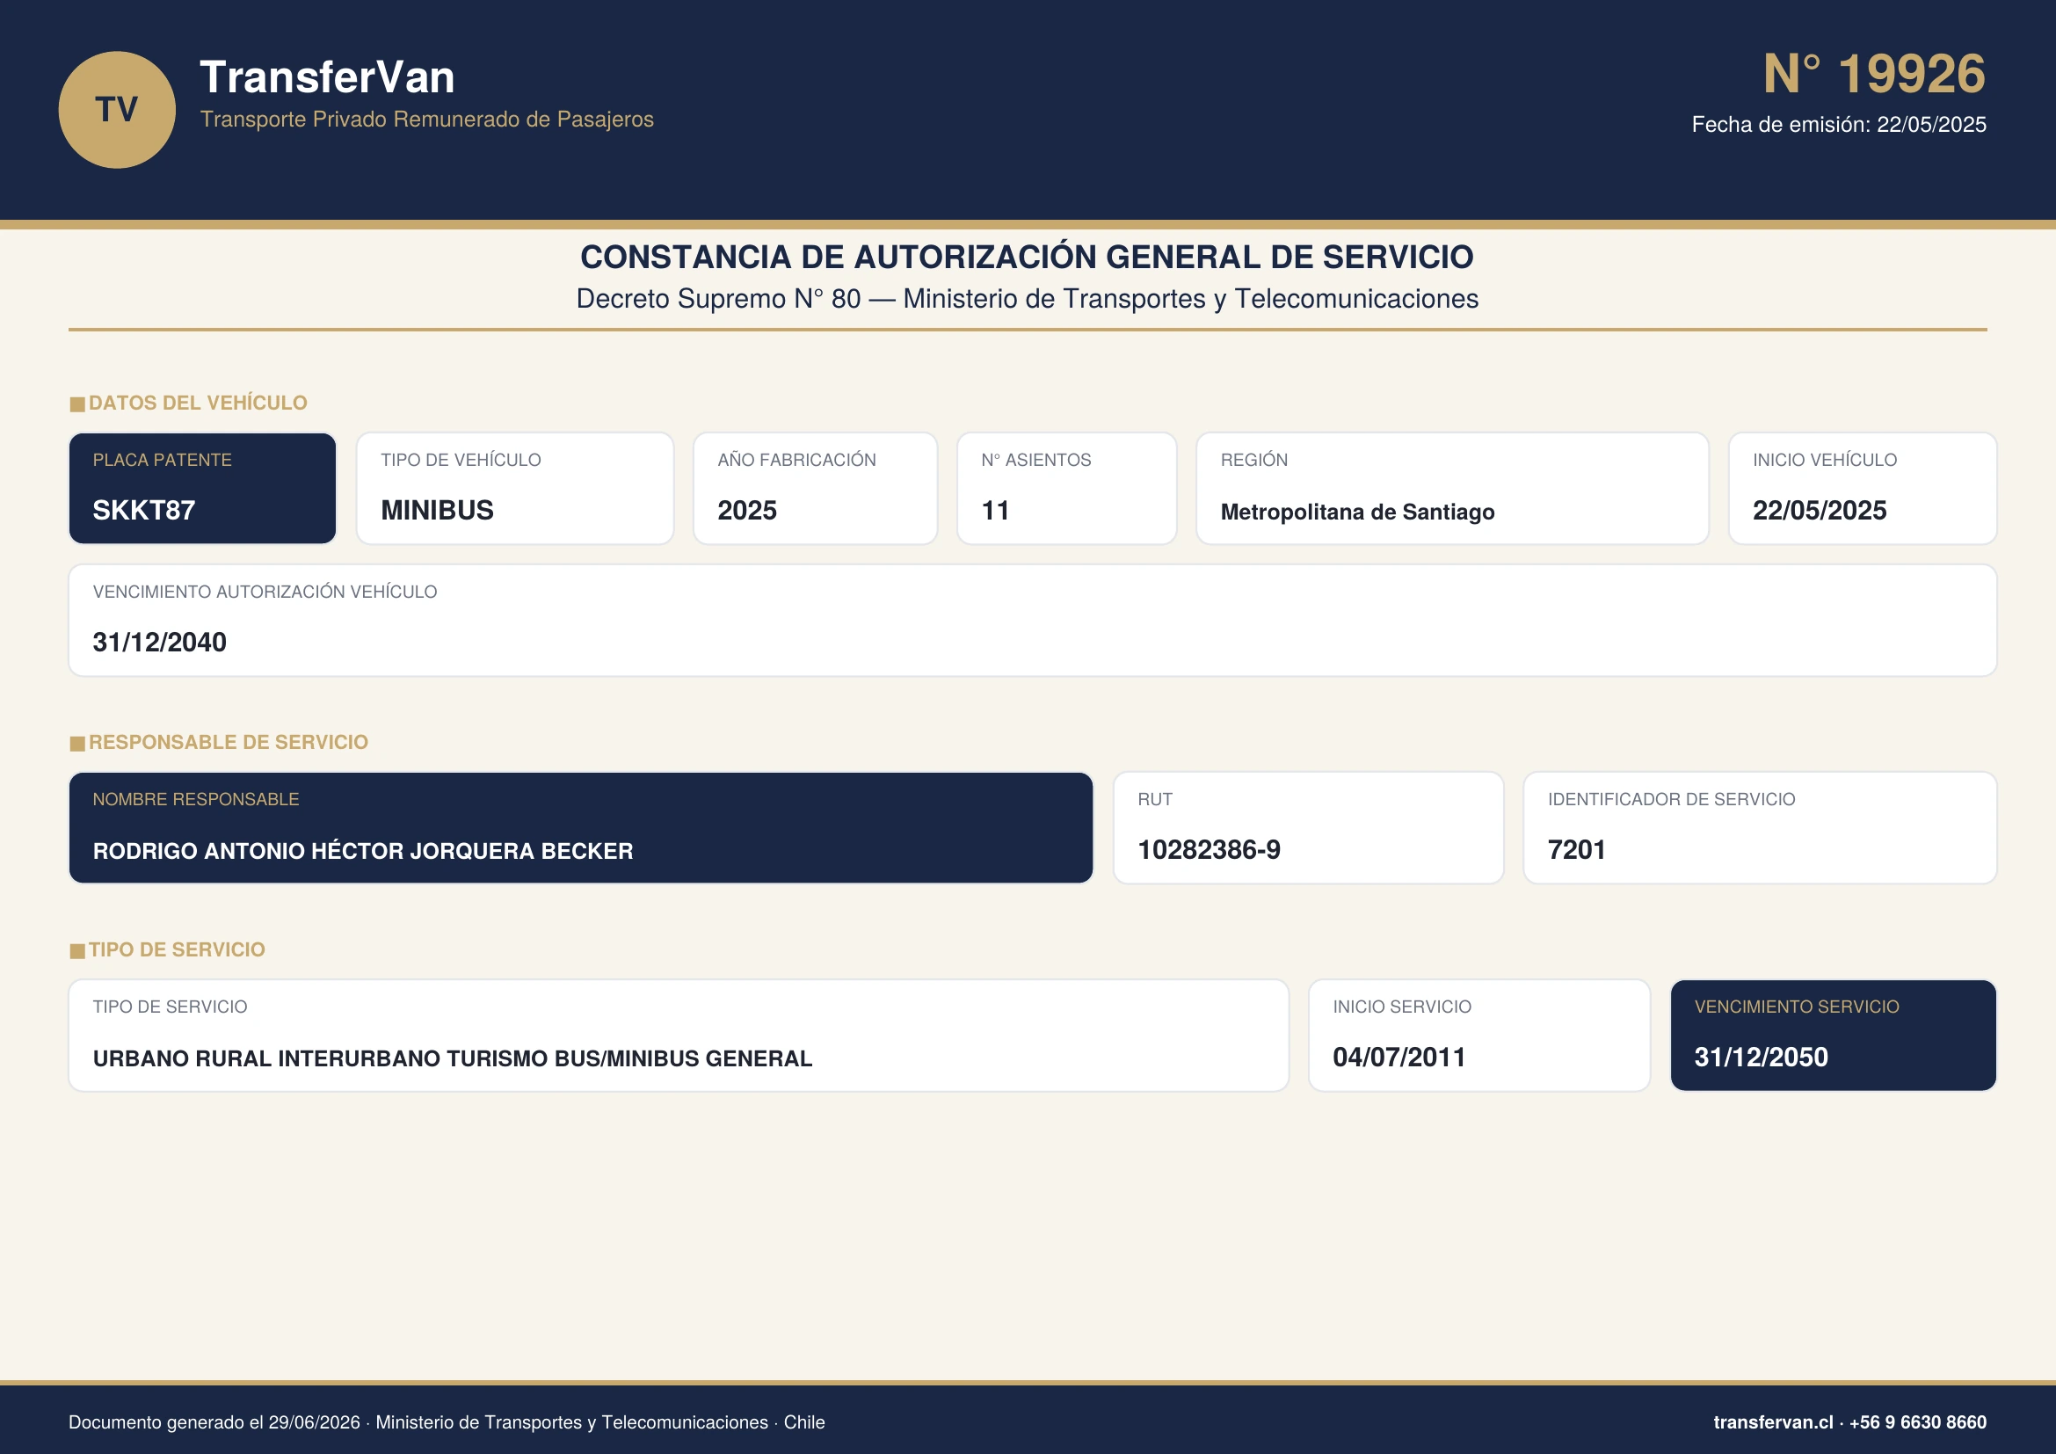Viewport: 2056px width, 1454px height.
Task: Select plate number SKKT87
Action: tap(144, 511)
